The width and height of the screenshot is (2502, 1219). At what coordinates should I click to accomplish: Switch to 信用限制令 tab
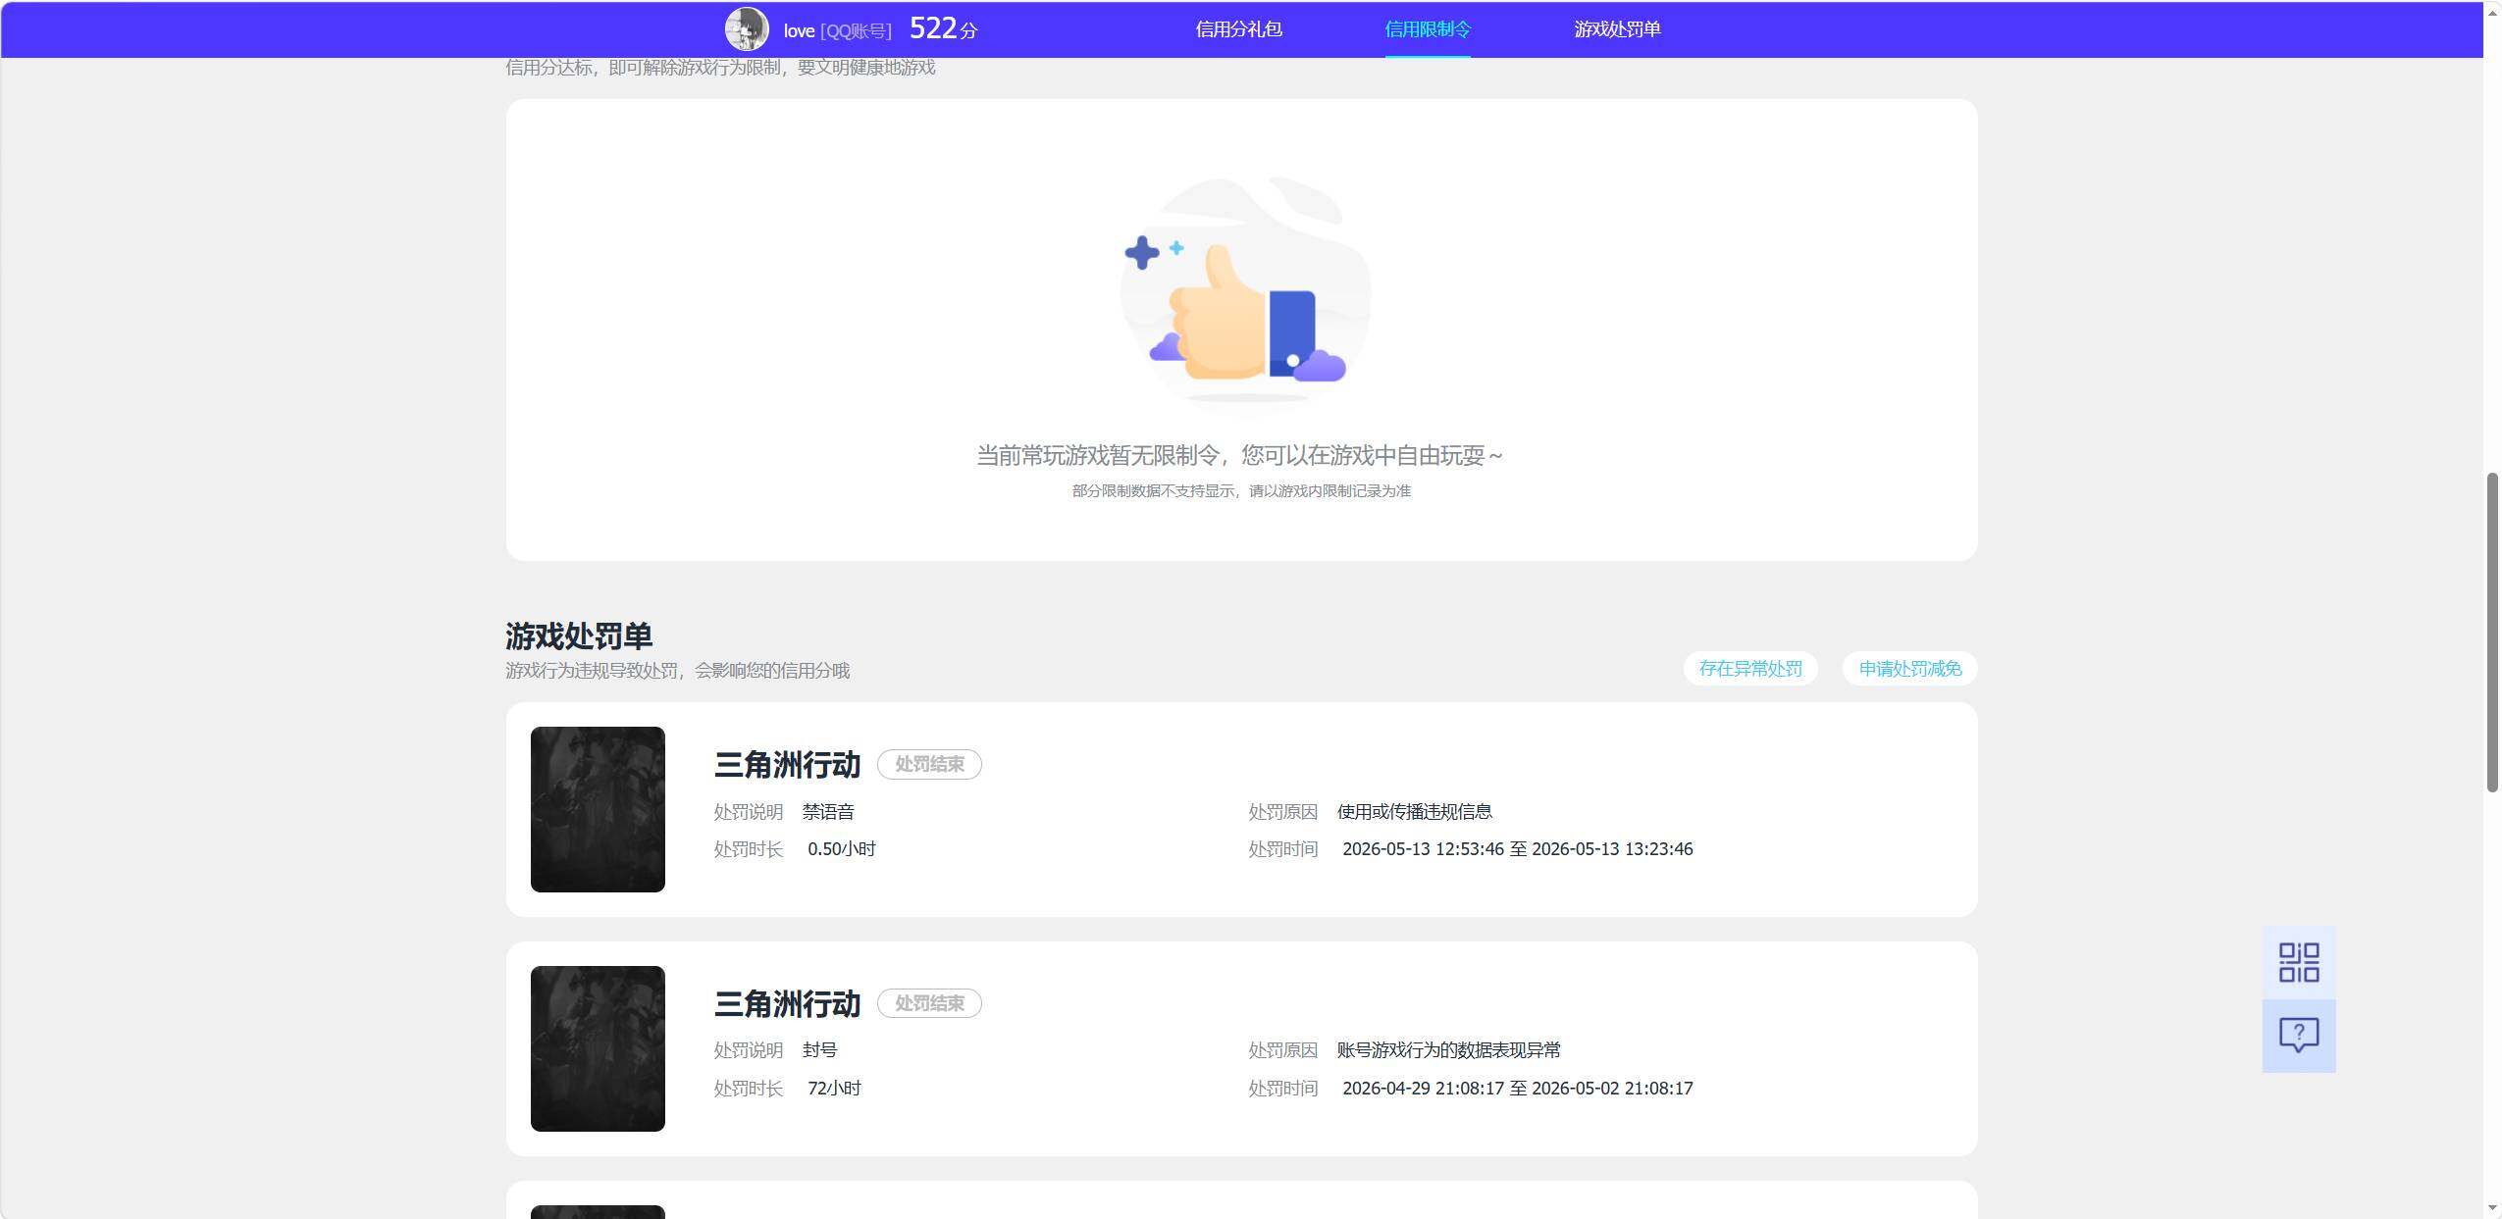[1428, 29]
